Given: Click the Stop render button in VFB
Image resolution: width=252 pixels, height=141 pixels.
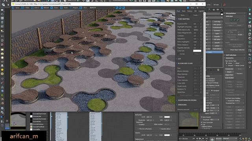Looking at the screenshot, I should (x=191, y=8).
